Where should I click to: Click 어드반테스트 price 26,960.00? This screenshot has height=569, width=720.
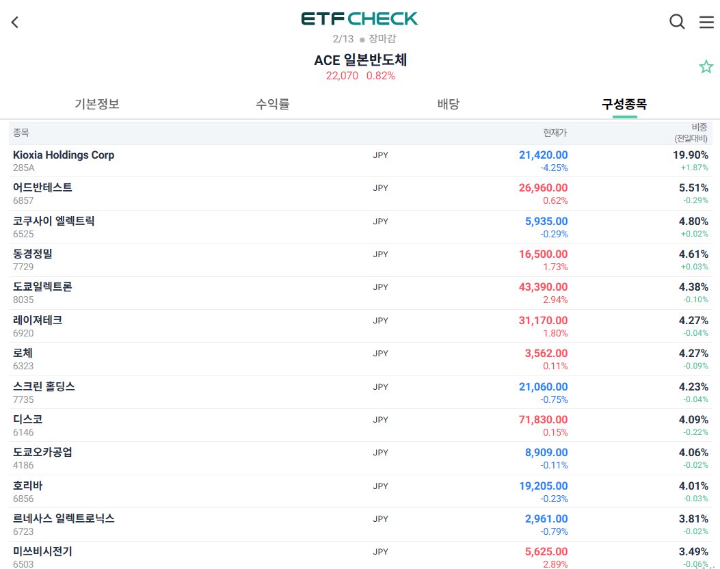pos(543,188)
